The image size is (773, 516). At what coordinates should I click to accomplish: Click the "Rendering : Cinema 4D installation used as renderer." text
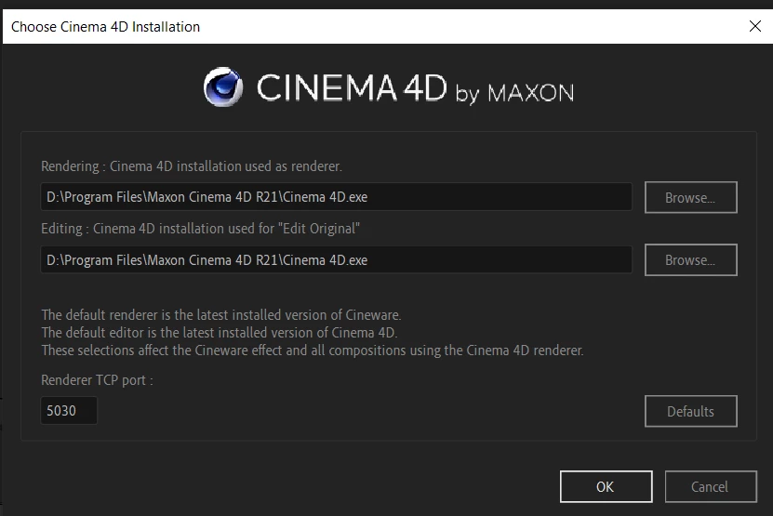[x=192, y=166]
